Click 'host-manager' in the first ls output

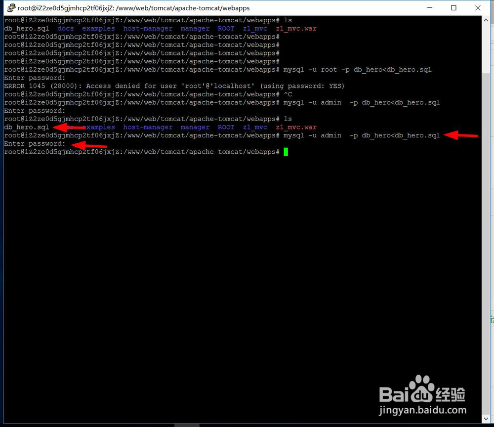pos(148,28)
